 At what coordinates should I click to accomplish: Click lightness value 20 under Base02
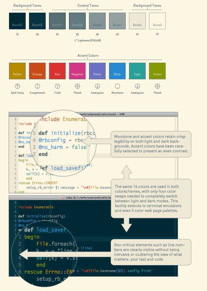click(x=37, y=34)
